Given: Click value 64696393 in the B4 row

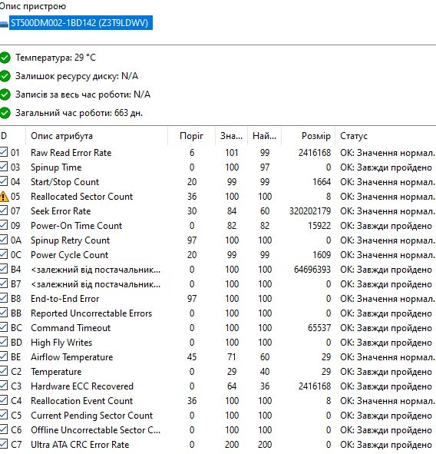Looking at the screenshot, I should coord(312,270).
